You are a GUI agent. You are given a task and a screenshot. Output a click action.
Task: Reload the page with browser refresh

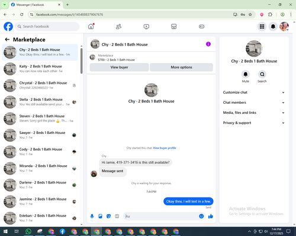(22, 15)
